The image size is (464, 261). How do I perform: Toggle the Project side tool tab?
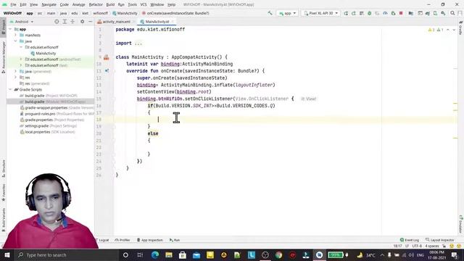tap(4, 28)
